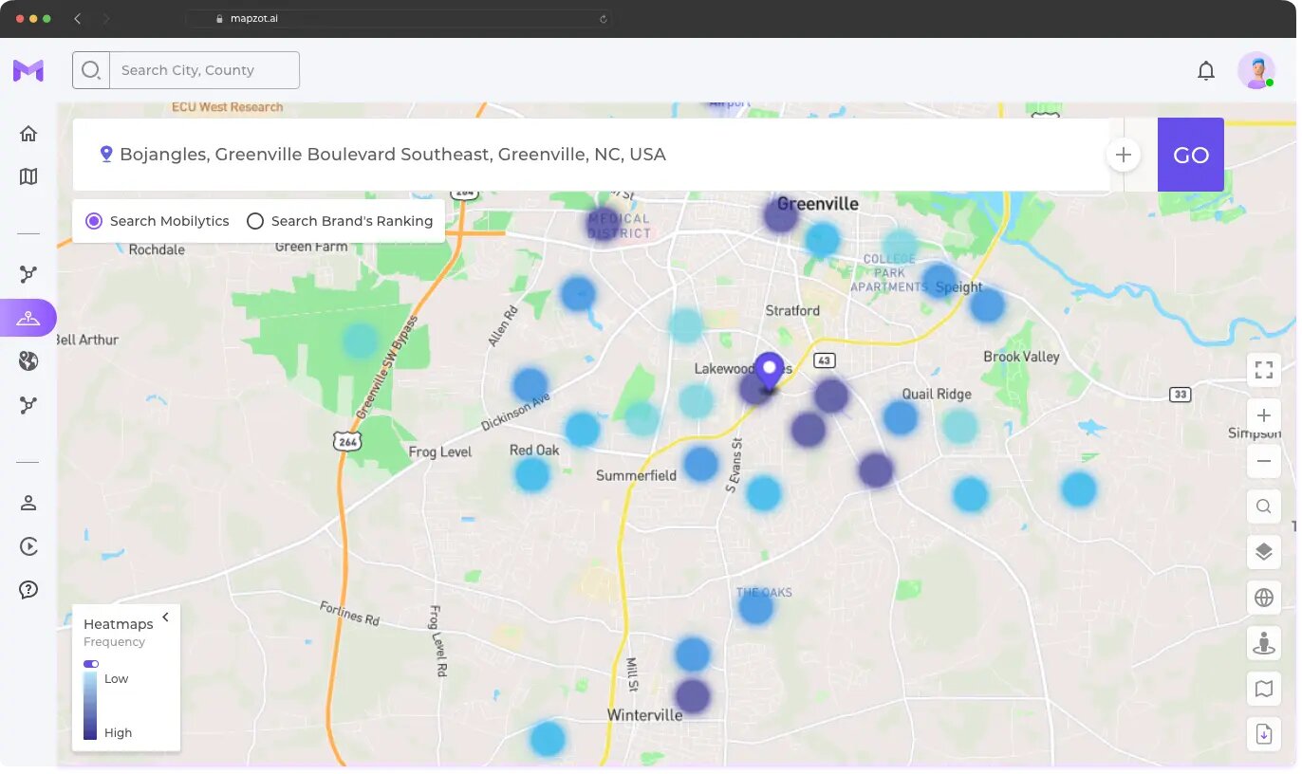Open the notifications bell
This screenshot has width=1302, height=774.
(x=1206, y=70)
